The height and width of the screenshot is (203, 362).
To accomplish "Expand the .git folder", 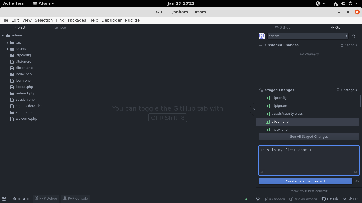I will [8, 43].
